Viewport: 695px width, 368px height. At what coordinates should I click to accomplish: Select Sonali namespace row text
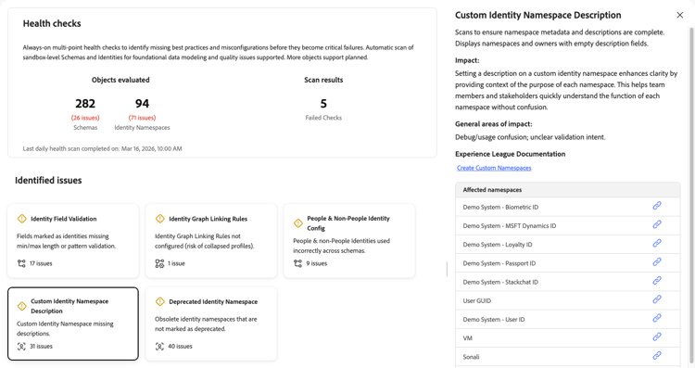[471, 357]
